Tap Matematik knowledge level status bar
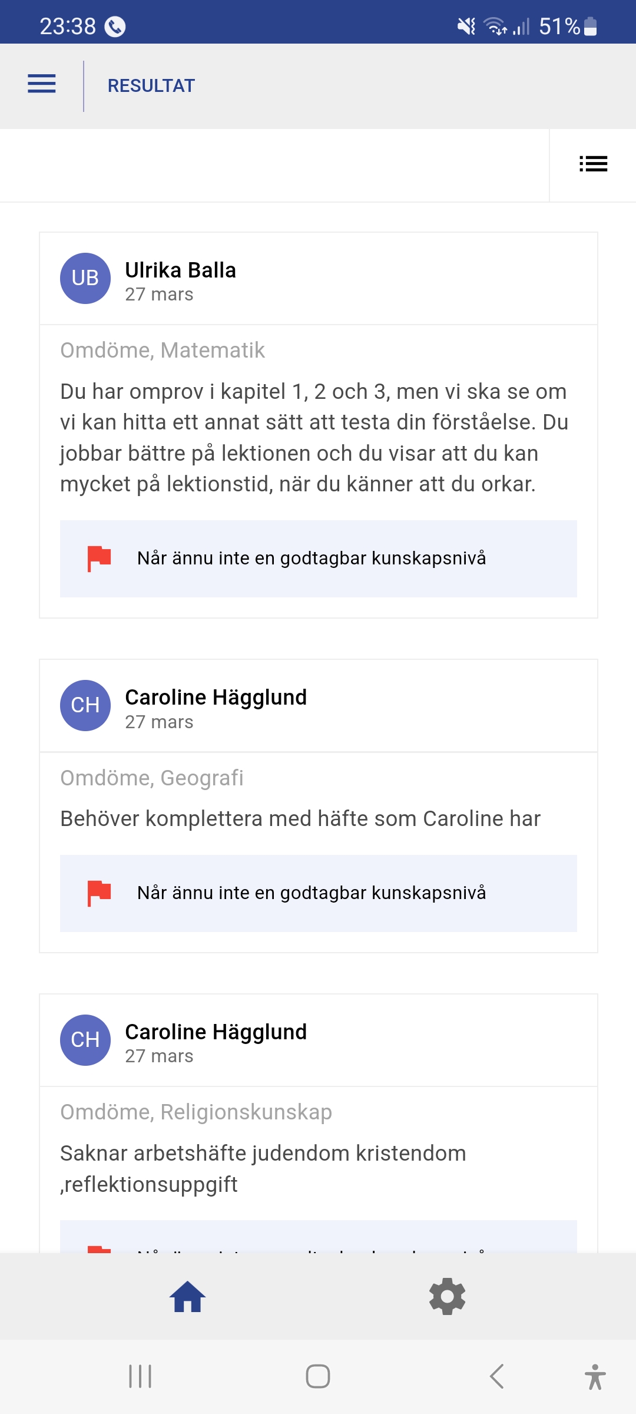This screenshot has height=1414, width=636. pos(318,559)
